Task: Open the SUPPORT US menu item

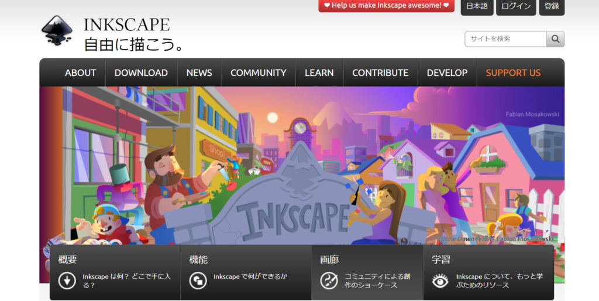Action: pos(513,73)
